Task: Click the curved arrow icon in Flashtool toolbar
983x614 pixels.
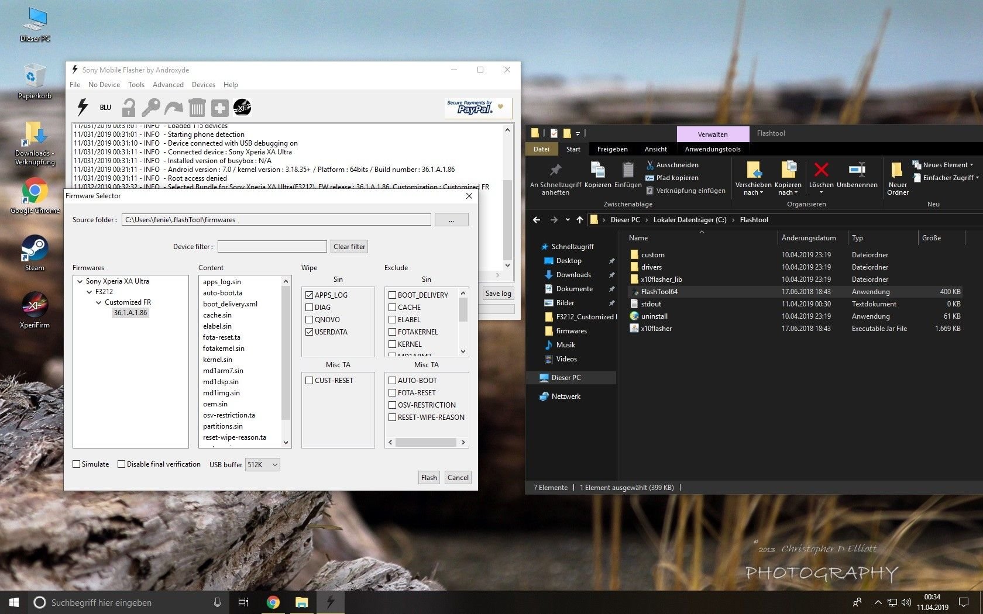Action: coord(174,108)
